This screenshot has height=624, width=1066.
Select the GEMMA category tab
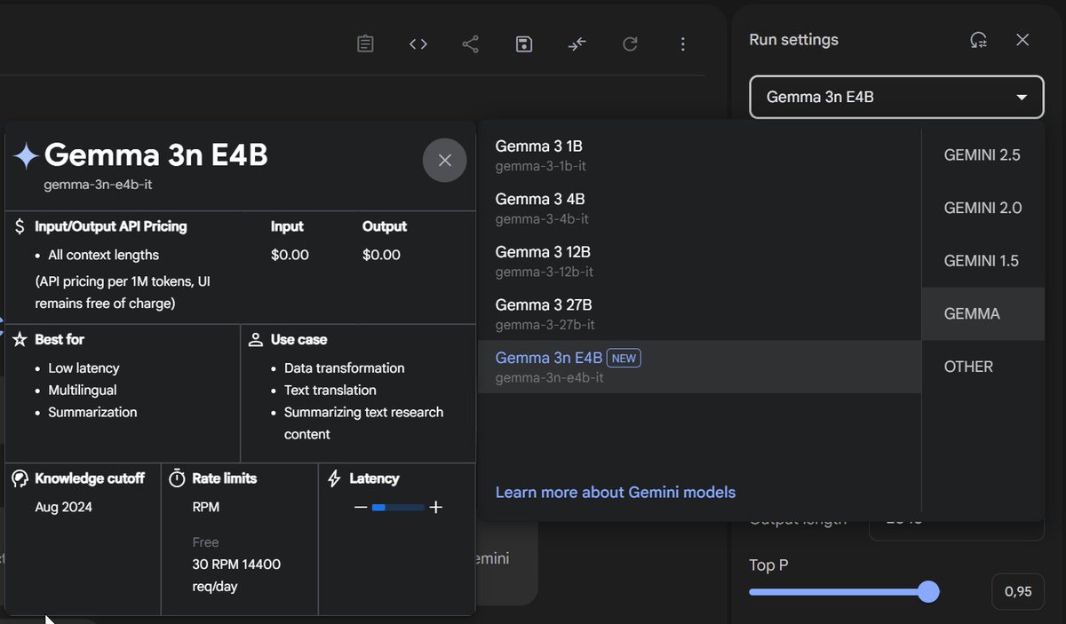tap(982, 313)
